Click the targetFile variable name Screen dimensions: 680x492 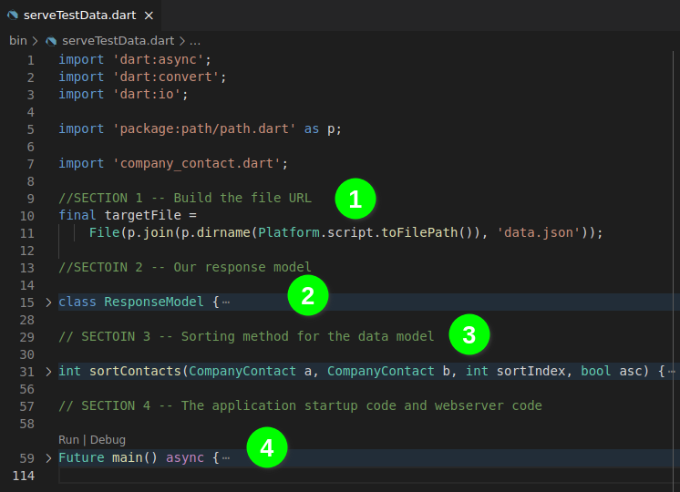coord(143,215)
